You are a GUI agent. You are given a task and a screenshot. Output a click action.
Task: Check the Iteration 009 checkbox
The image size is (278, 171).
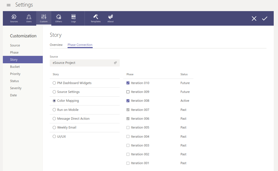tap(128, 92)
